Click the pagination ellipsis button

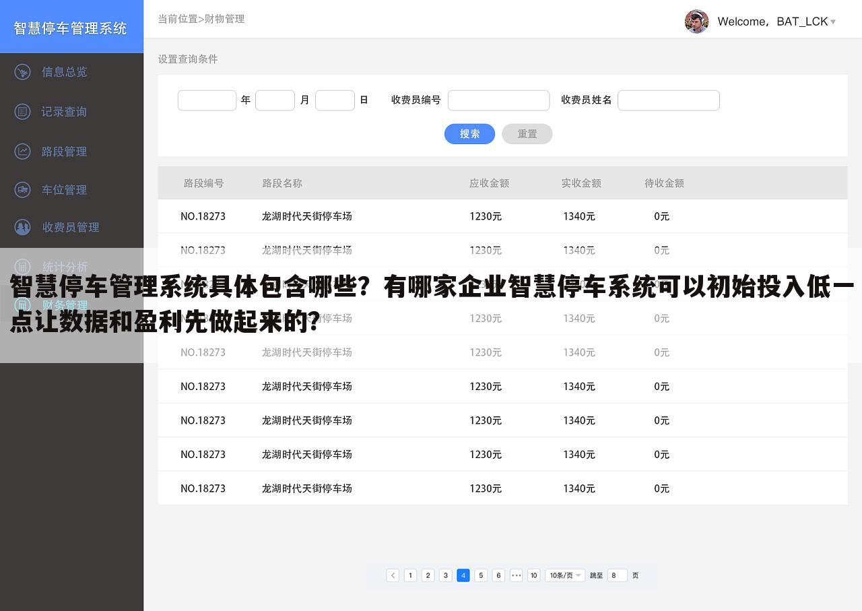(516, 575)
